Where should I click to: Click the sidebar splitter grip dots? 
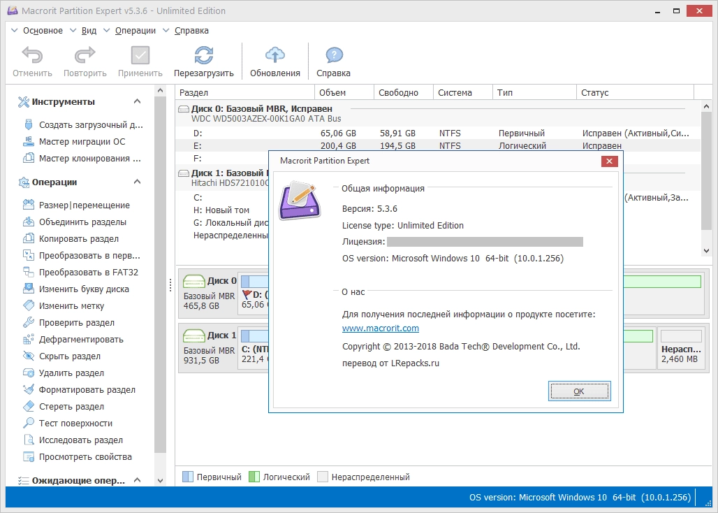[x=170, y=285]
